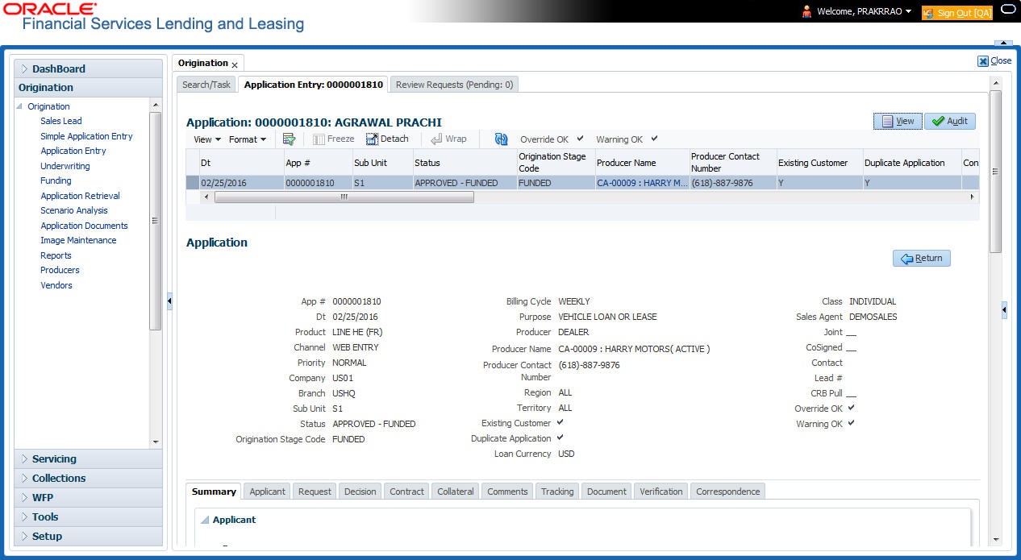Click the Return button
The image size is (1021, 560).
(x=922, y=258)
